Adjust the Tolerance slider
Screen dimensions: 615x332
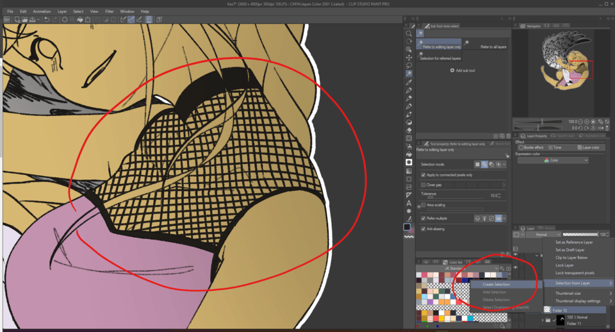click(455, 197)
